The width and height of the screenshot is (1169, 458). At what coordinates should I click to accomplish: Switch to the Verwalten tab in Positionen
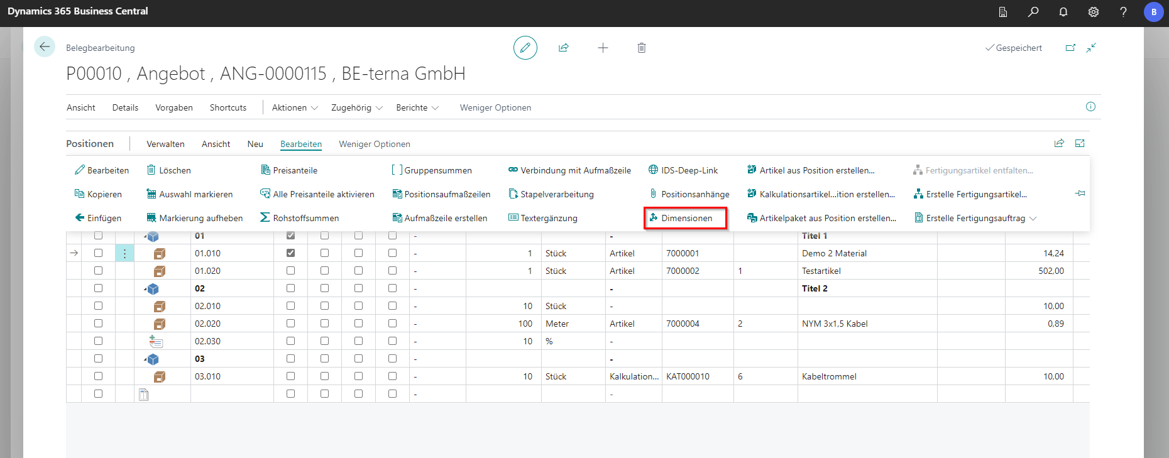165,144
